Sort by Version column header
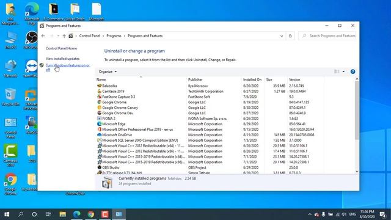 [x=294, y=79]
